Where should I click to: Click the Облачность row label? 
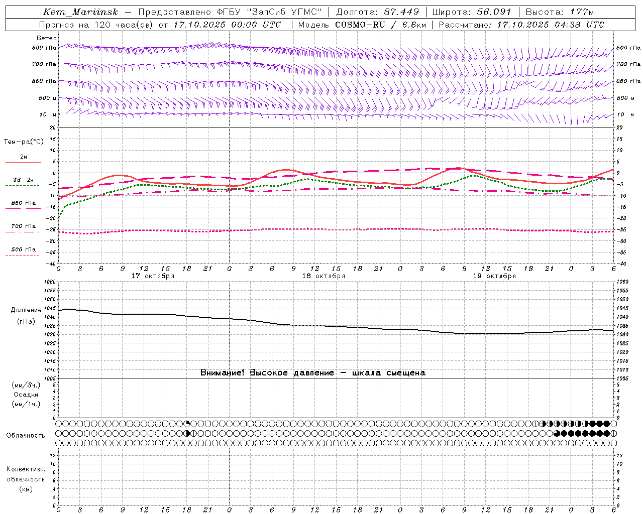[26, 435]
